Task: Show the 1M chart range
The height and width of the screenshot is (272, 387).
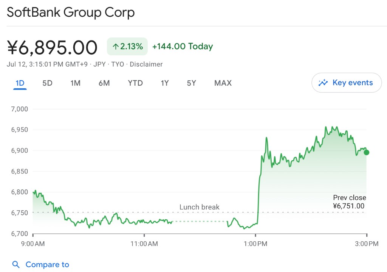Action: tap(75, 83)
